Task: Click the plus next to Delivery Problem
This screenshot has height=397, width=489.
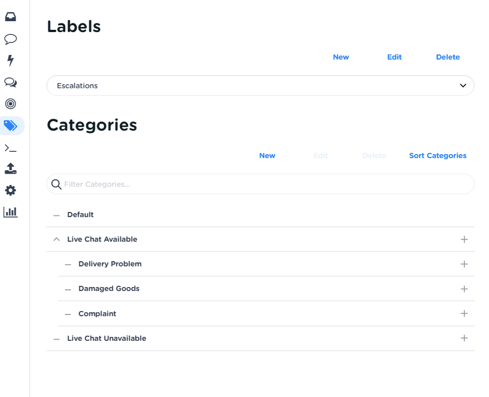Action: tap(464, 264)
